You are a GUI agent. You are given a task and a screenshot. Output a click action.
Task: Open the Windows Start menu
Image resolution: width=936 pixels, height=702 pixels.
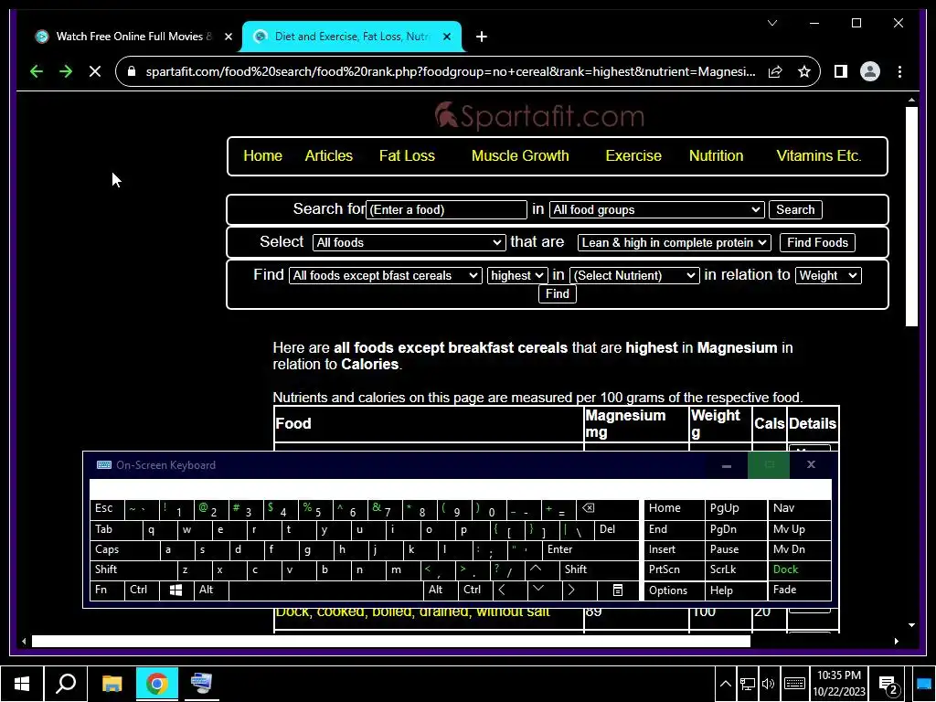point(22,684)
